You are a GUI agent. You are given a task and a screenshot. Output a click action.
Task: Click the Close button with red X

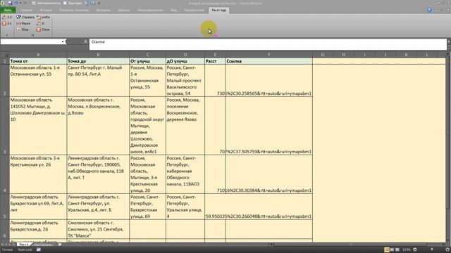(x=43, y=30)
